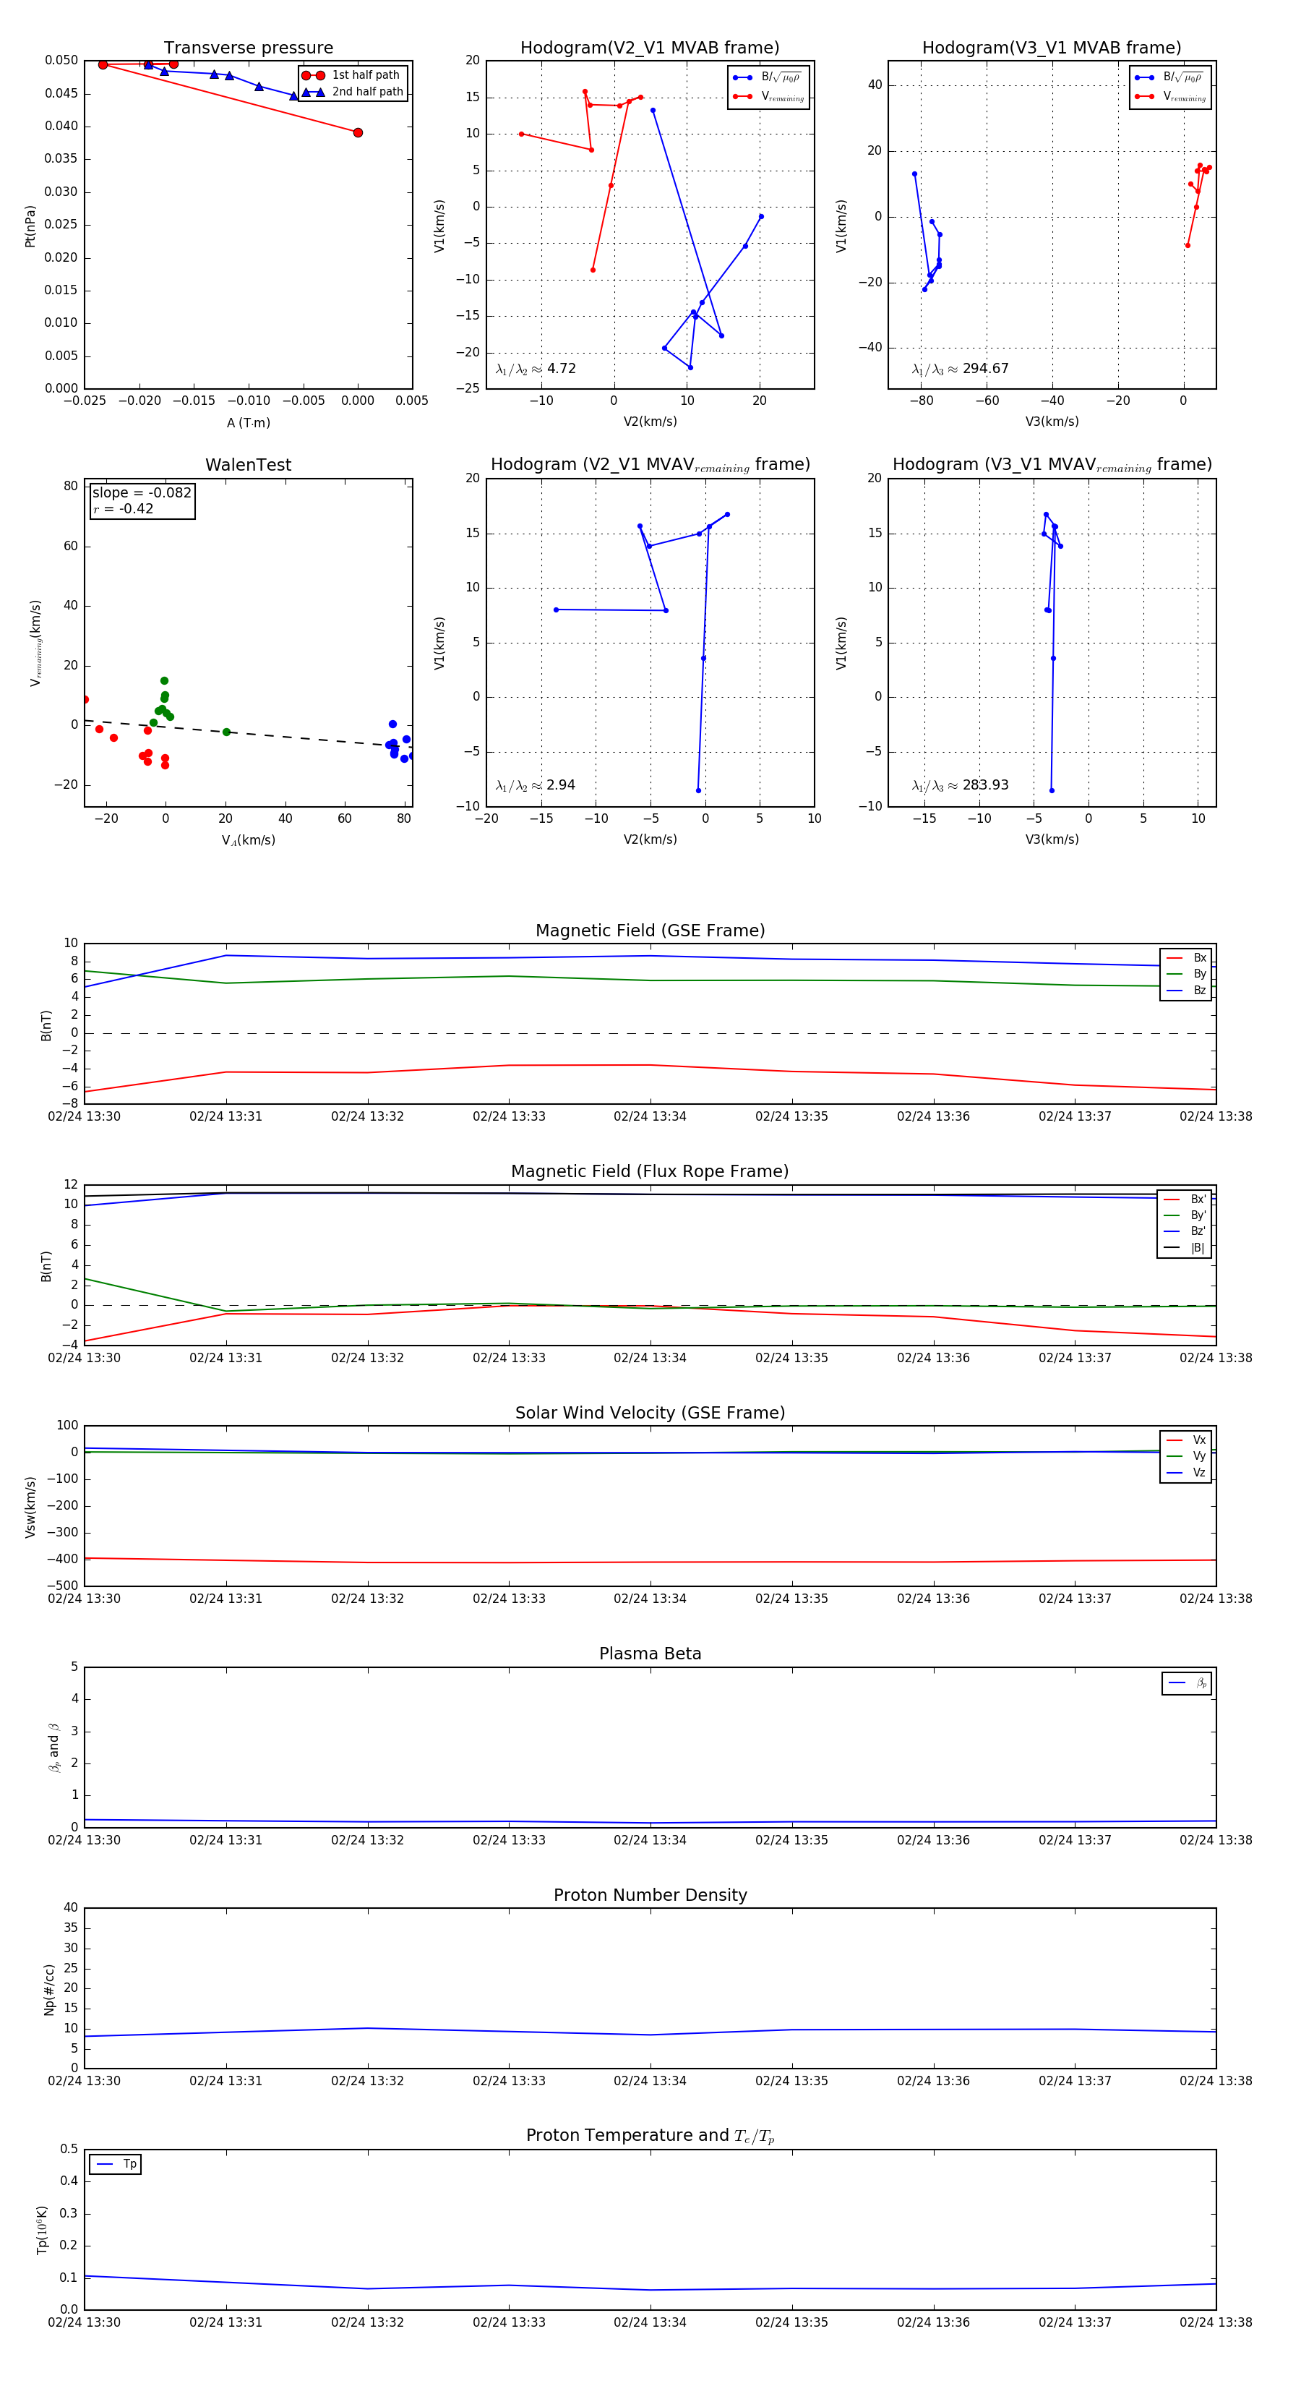Click B/√μ0ρ legend entry in V2_V1 MVAB hodogram
The height and width of the screenshot is (2386, 1301).
point(768,77)
